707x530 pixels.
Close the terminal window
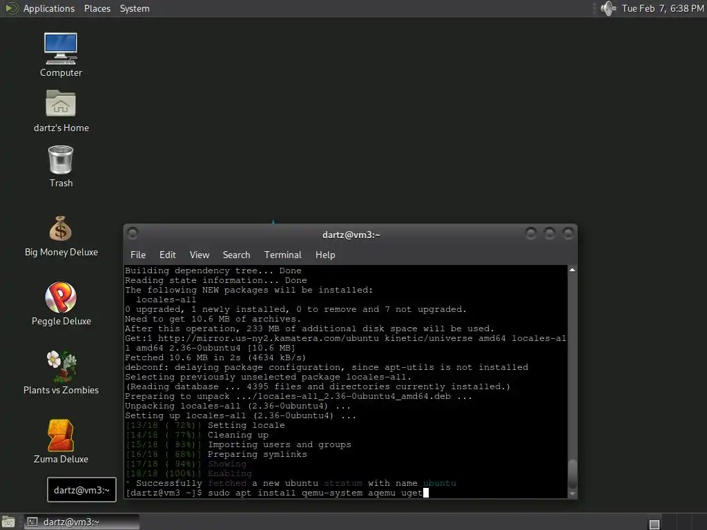coord(568,233)
